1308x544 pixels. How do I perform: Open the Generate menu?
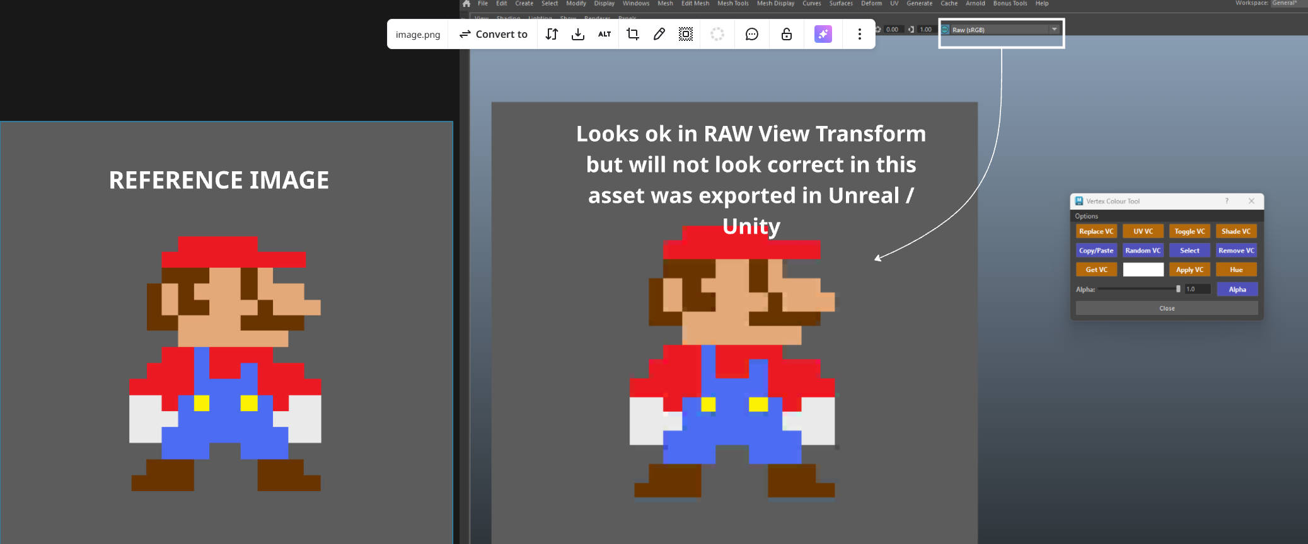coord(920,3)
